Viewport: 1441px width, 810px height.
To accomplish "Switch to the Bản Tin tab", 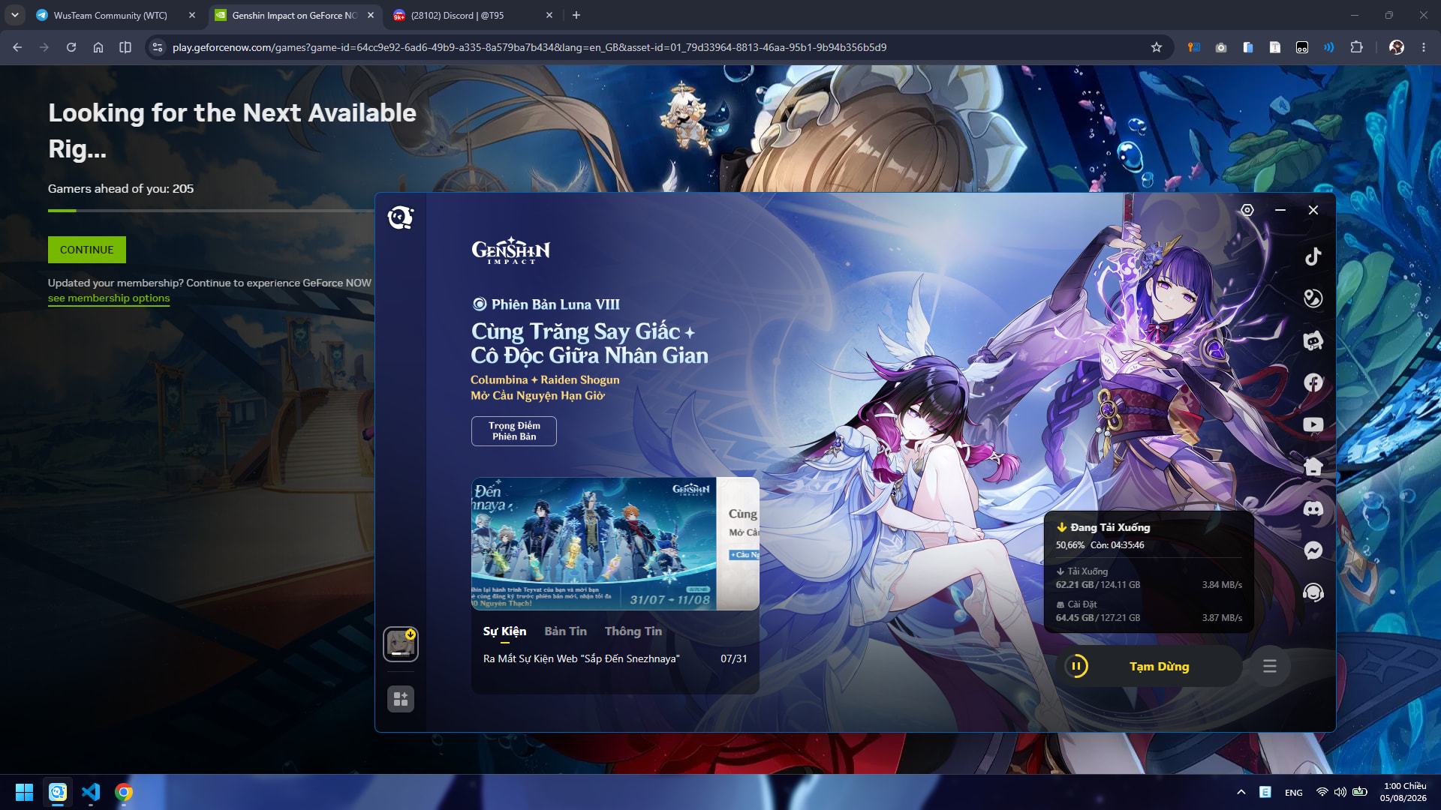I will 566,631.
